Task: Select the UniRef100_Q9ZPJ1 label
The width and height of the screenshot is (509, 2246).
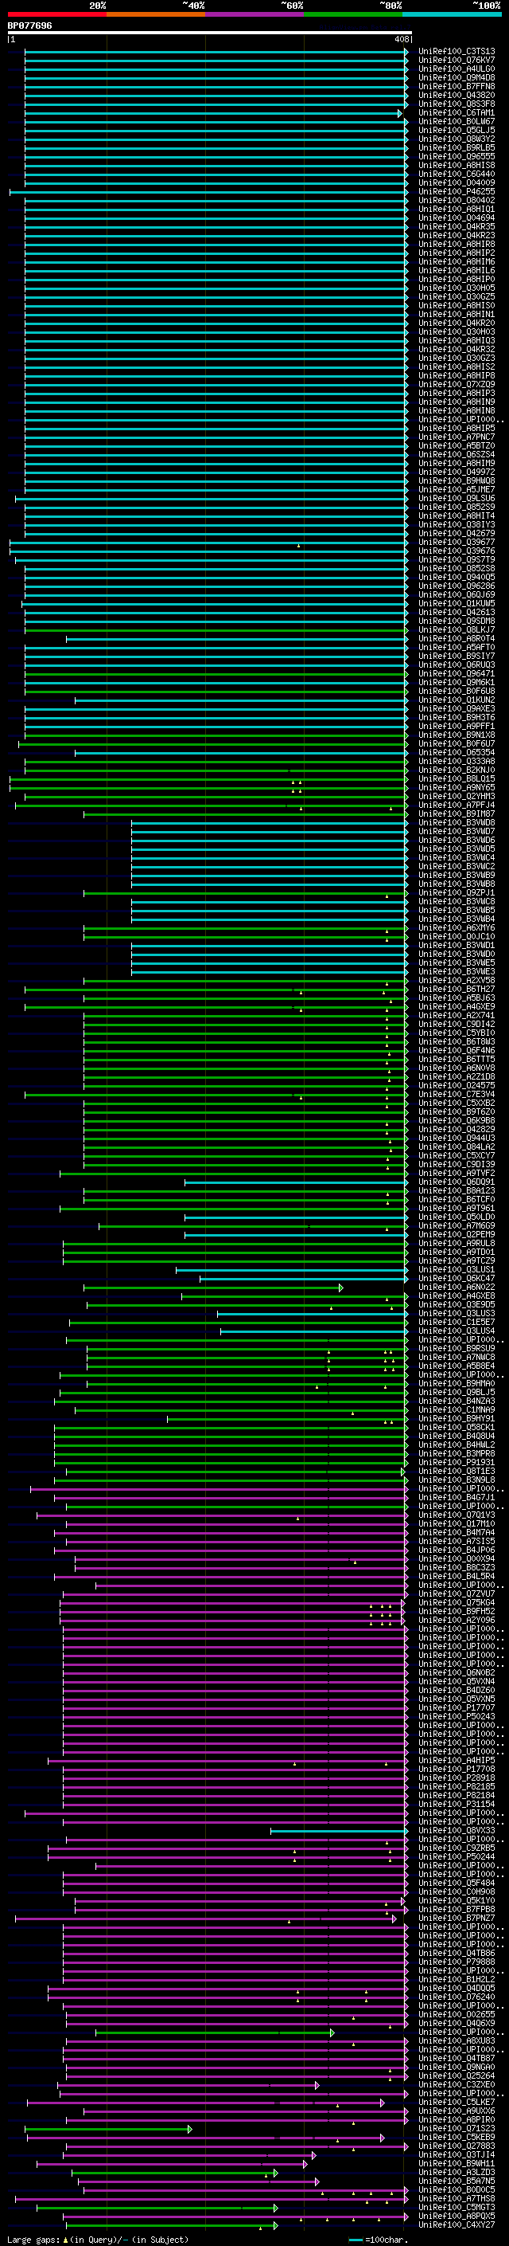Action: pos(457,893)
